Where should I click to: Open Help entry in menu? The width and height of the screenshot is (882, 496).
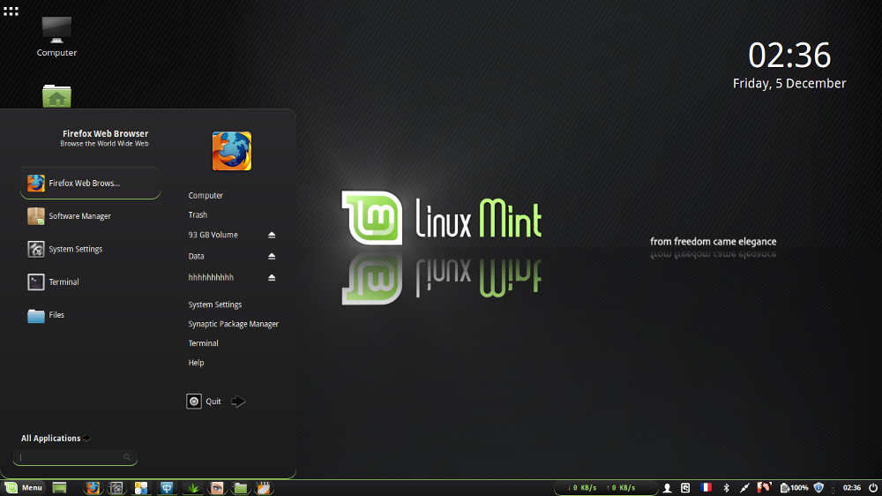point(196,363)
